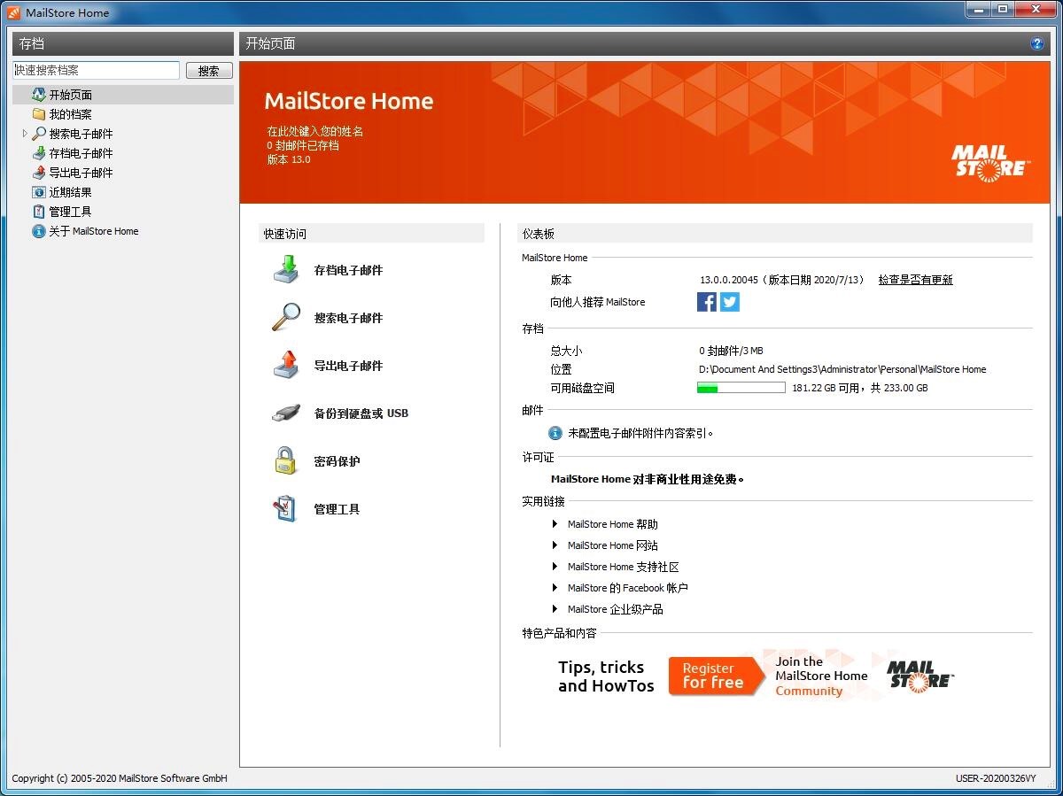The image size is (1063, 796).
Task: Click the 检查是否有更新 link
Action: [x=916, y=279]
